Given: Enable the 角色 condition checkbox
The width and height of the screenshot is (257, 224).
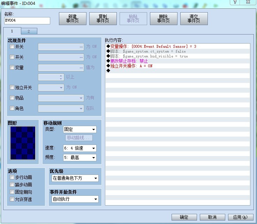Looking at the screenshot, I should coord(12,108).
